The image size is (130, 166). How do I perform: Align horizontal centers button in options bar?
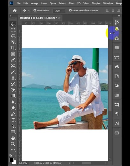[x=113, y=11]
